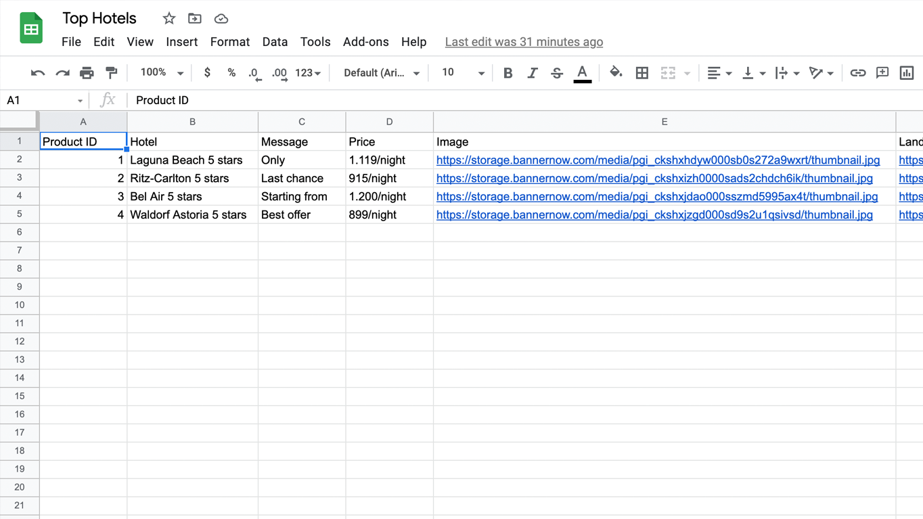
Task: Open the File menu
Action: coord(71,42)
